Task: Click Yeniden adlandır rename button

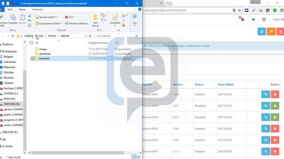Action: (76, 23)
